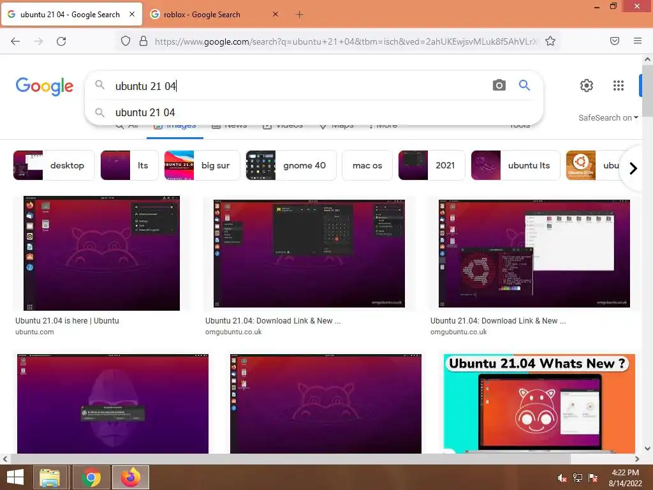
Task: Show more filter chips with right chevron
Action: coord(633,168)
